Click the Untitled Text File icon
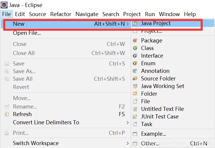215x148 pixels. click(x=135, y=109)
